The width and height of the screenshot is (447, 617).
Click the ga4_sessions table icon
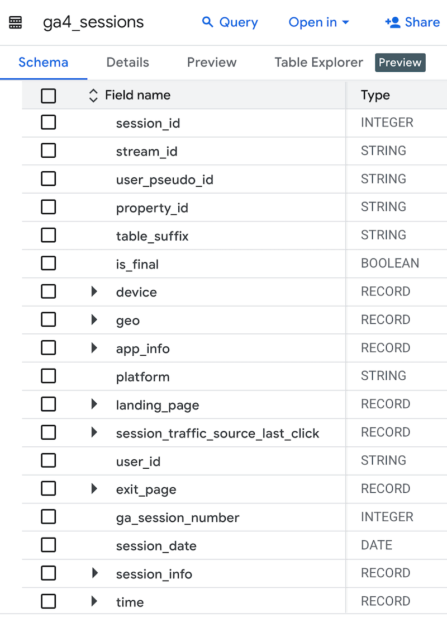point(15,22)
